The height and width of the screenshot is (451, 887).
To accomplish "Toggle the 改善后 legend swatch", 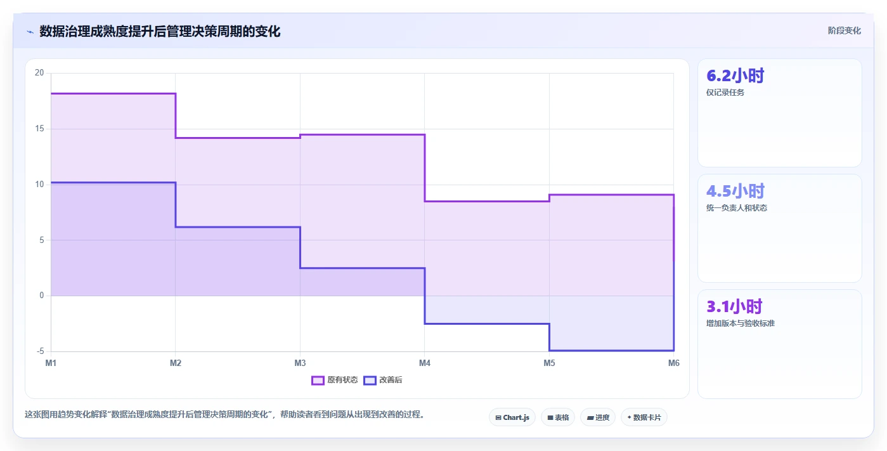I will [370, 380].
